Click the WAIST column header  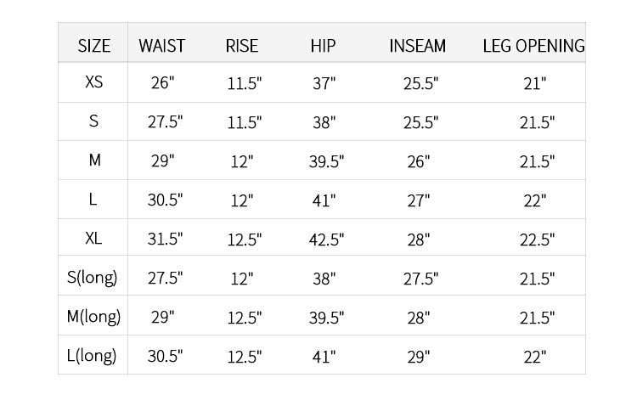pyautogui.click(x=161, y=46)
